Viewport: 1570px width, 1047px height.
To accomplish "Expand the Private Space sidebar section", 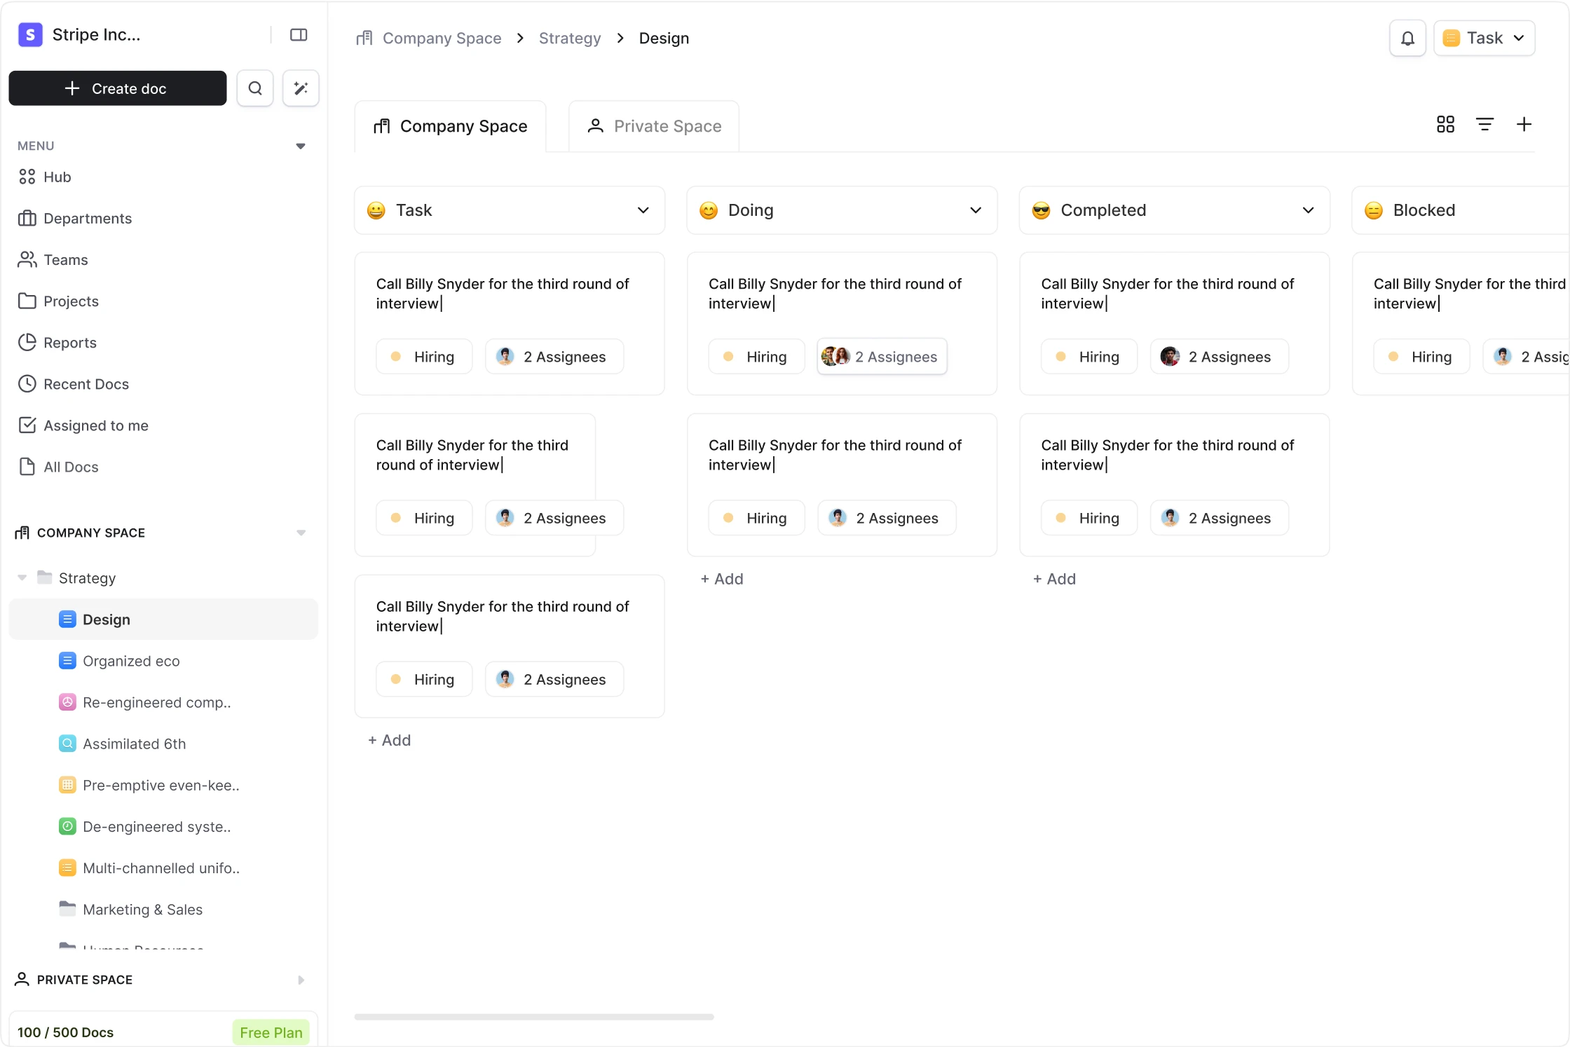I will (301, 980).
